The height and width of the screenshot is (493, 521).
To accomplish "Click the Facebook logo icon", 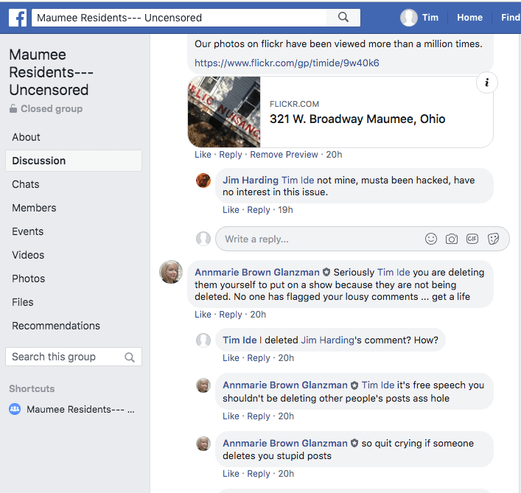I will [18, 17].
